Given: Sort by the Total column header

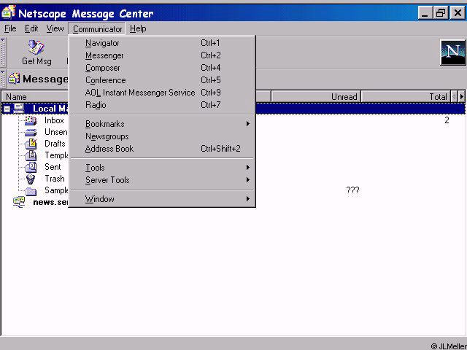Looking at the screenshot, I should (406, 97).
